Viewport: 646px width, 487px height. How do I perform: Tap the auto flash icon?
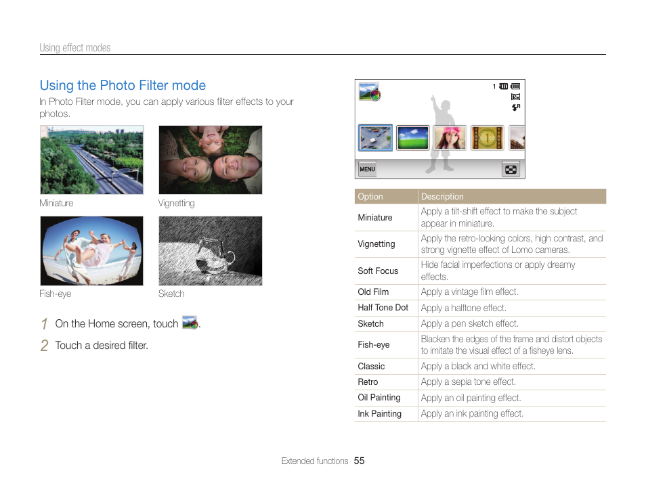(x=515, y=108)
